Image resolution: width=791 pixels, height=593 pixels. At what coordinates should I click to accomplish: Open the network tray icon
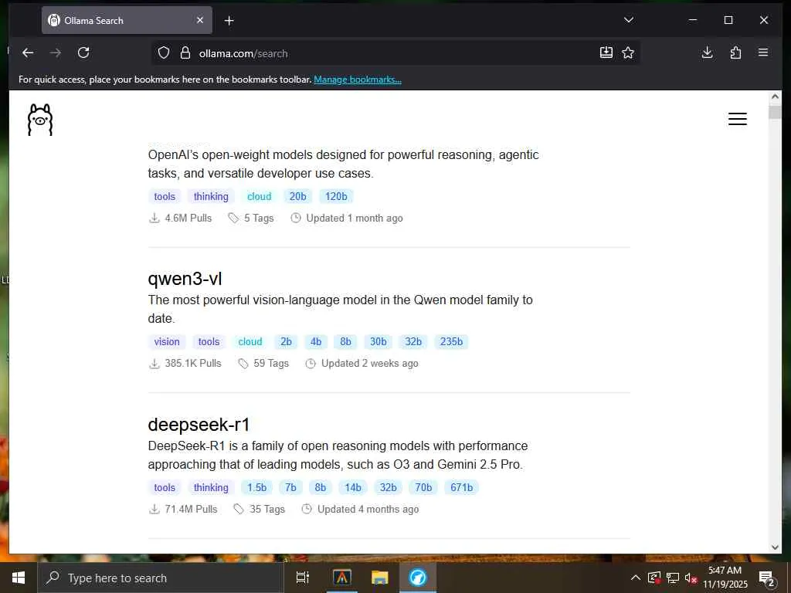(672, 578)
